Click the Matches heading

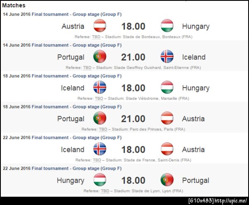point(14,5)
